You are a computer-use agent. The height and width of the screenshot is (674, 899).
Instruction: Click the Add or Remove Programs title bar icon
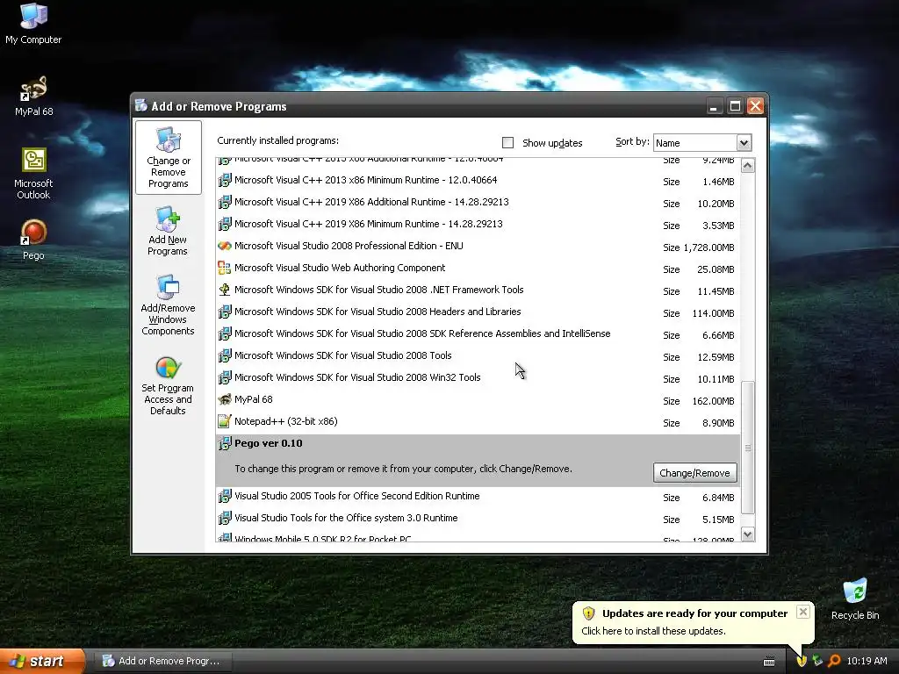coord(141,105)
